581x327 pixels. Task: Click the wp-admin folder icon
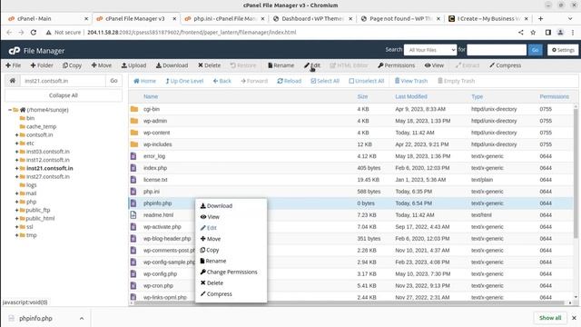pyautogui.click(x=134, y=121)
